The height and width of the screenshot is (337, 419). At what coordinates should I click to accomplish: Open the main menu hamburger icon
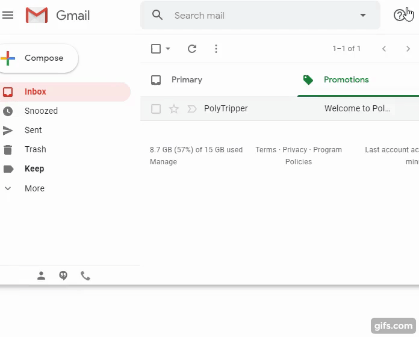8,15
